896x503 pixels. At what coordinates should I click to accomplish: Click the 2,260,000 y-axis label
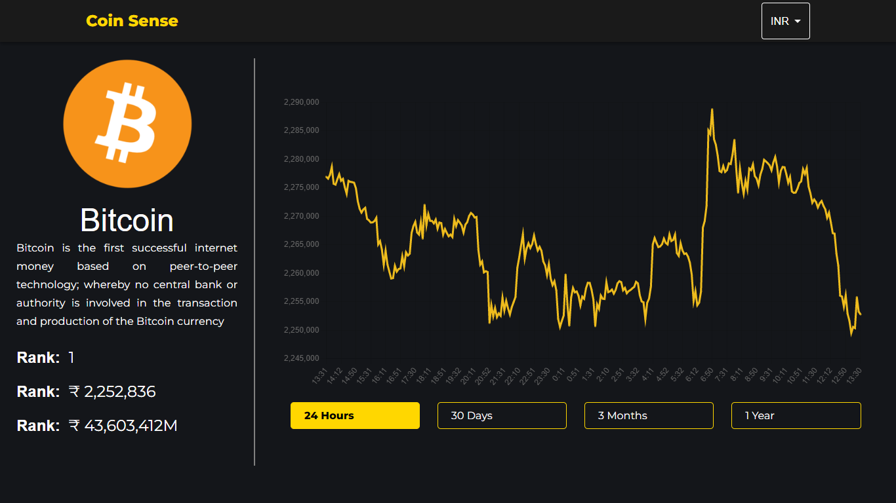(301, 273)
